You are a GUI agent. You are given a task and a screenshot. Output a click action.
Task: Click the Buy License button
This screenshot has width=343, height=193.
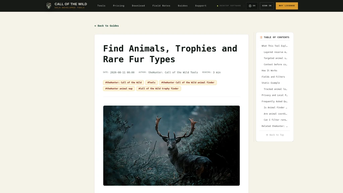(x=287, y=6)
